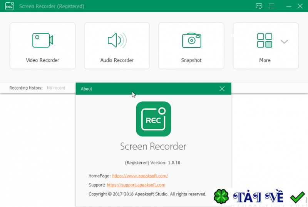This screenshot has height=207, width=308.
Task: Click the large REC logo in About dialog
Action: [x=153, y=119]
